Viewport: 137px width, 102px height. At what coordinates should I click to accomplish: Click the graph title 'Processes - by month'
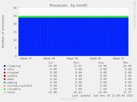68,5
